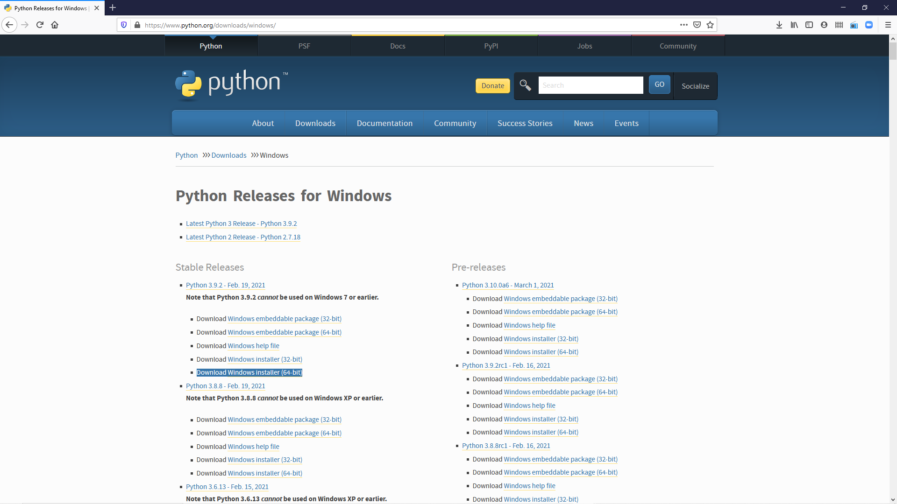
Task: Download Python 3.9.2 Windows installer (32-bit)
Action: tap(265, 359)
